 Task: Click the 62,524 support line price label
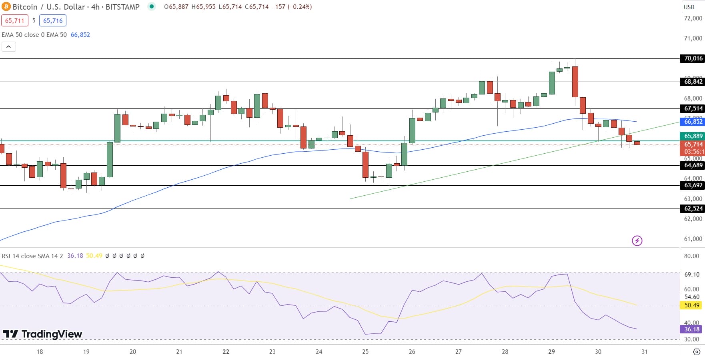click(693, 209)
